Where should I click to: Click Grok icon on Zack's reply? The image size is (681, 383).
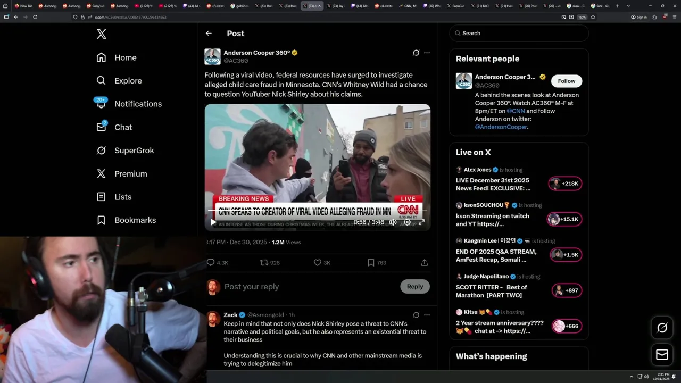(x=416, y=315)
